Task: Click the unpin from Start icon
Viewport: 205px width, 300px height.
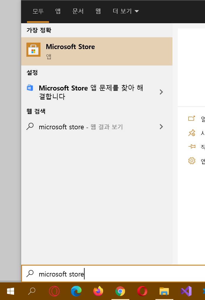Action: pyautogui.click(x=192, y=133)
